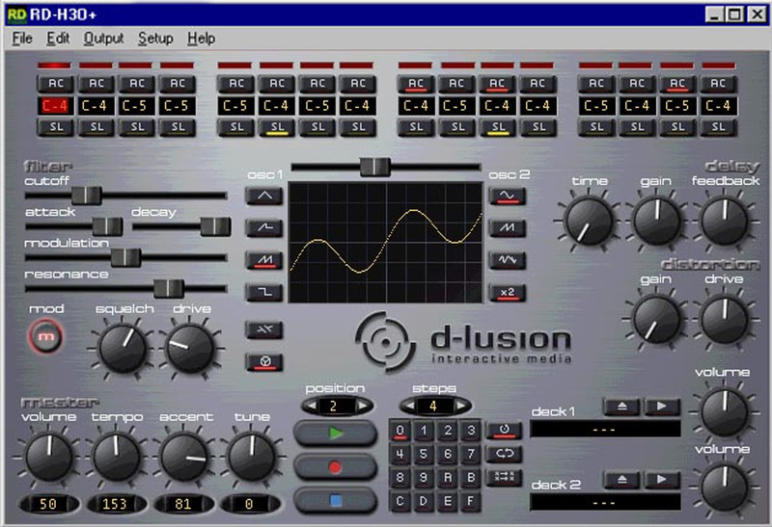Open the Edit menu

(x=58, y=39)
